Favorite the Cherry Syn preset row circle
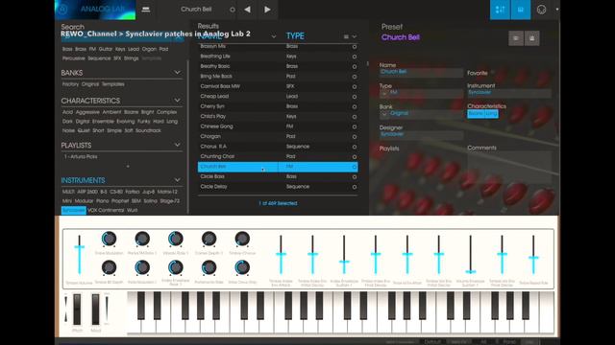Viewport: 615px width, 345px height. (355, 106)
